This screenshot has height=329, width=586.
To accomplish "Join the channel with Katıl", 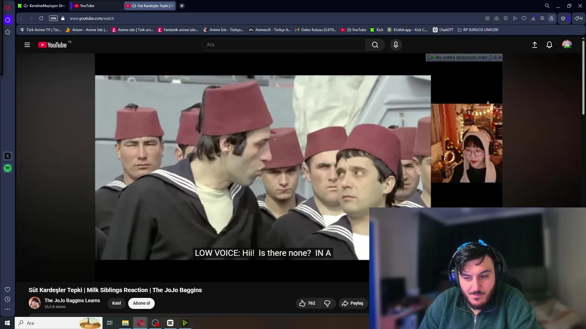I will tap(117, 303).
